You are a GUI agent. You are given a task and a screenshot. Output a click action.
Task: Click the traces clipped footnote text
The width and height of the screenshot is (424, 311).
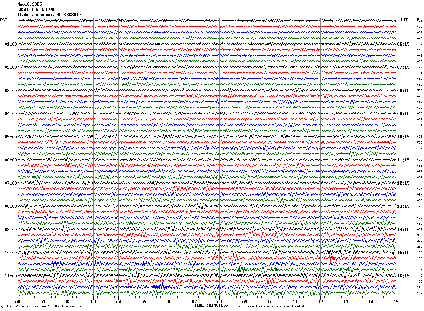[275, 306]
